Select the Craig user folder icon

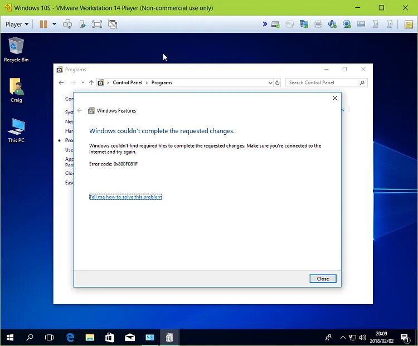tap(16, 90)
